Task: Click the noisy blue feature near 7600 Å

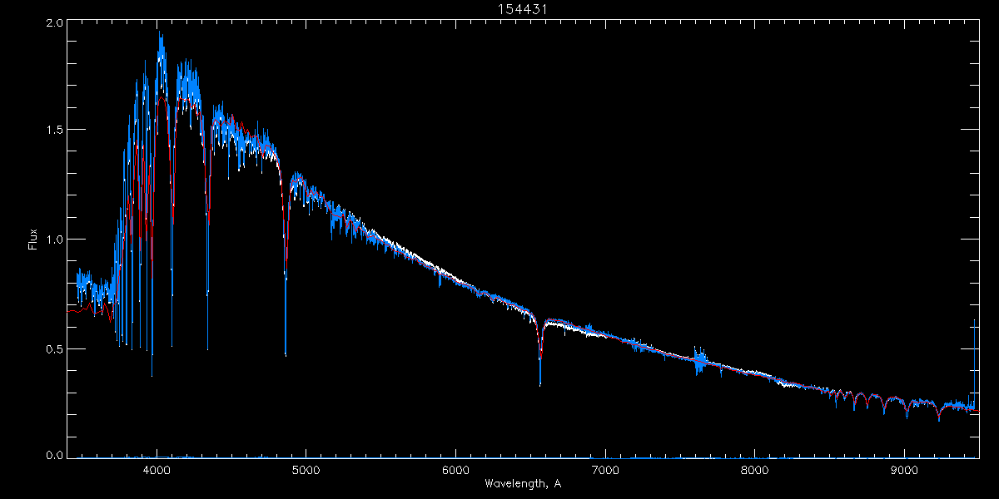Action: (x=700, y=361)
